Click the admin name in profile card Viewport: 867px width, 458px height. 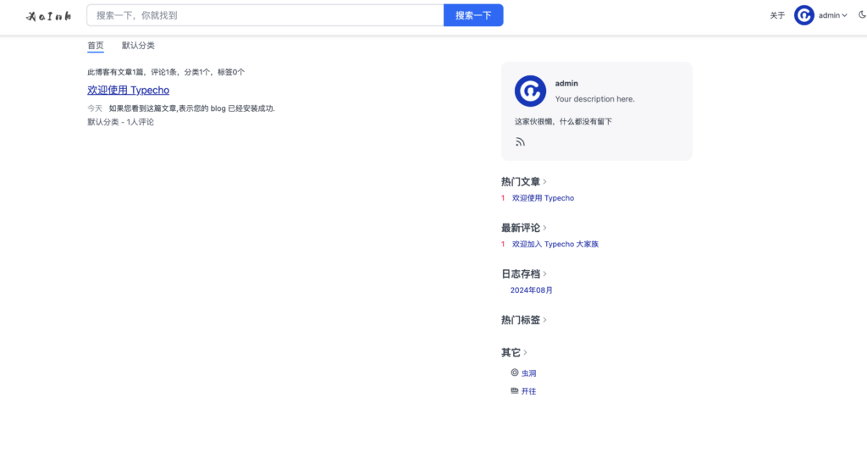tap(566, 84)
